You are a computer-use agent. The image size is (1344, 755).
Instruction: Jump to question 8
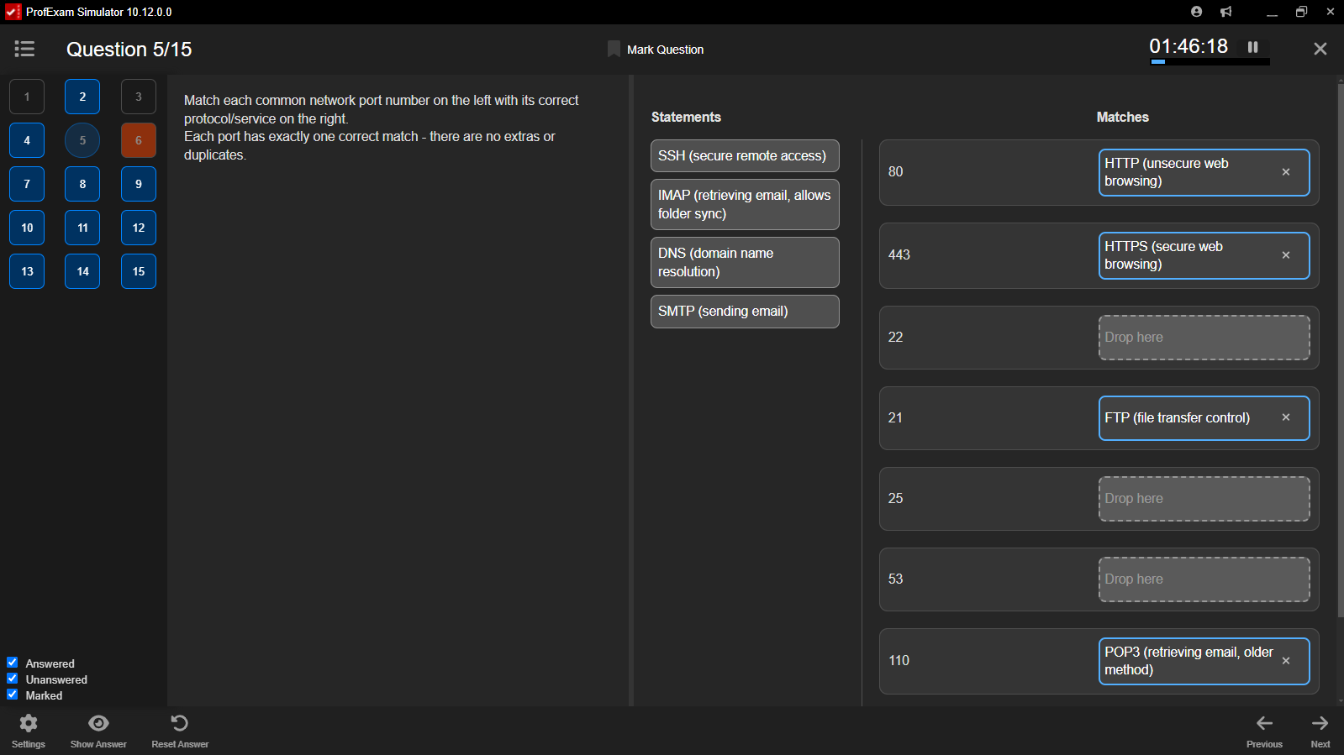(82, 184)
